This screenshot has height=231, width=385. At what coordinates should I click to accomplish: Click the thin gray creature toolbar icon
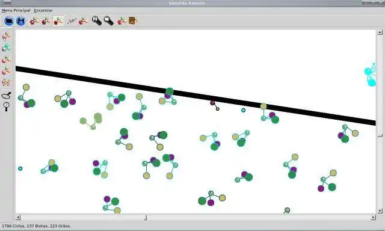72,21
